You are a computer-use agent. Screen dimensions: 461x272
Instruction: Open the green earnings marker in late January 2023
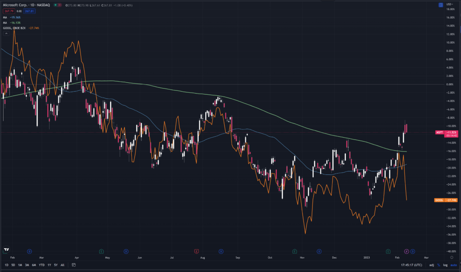click(388, 251)
